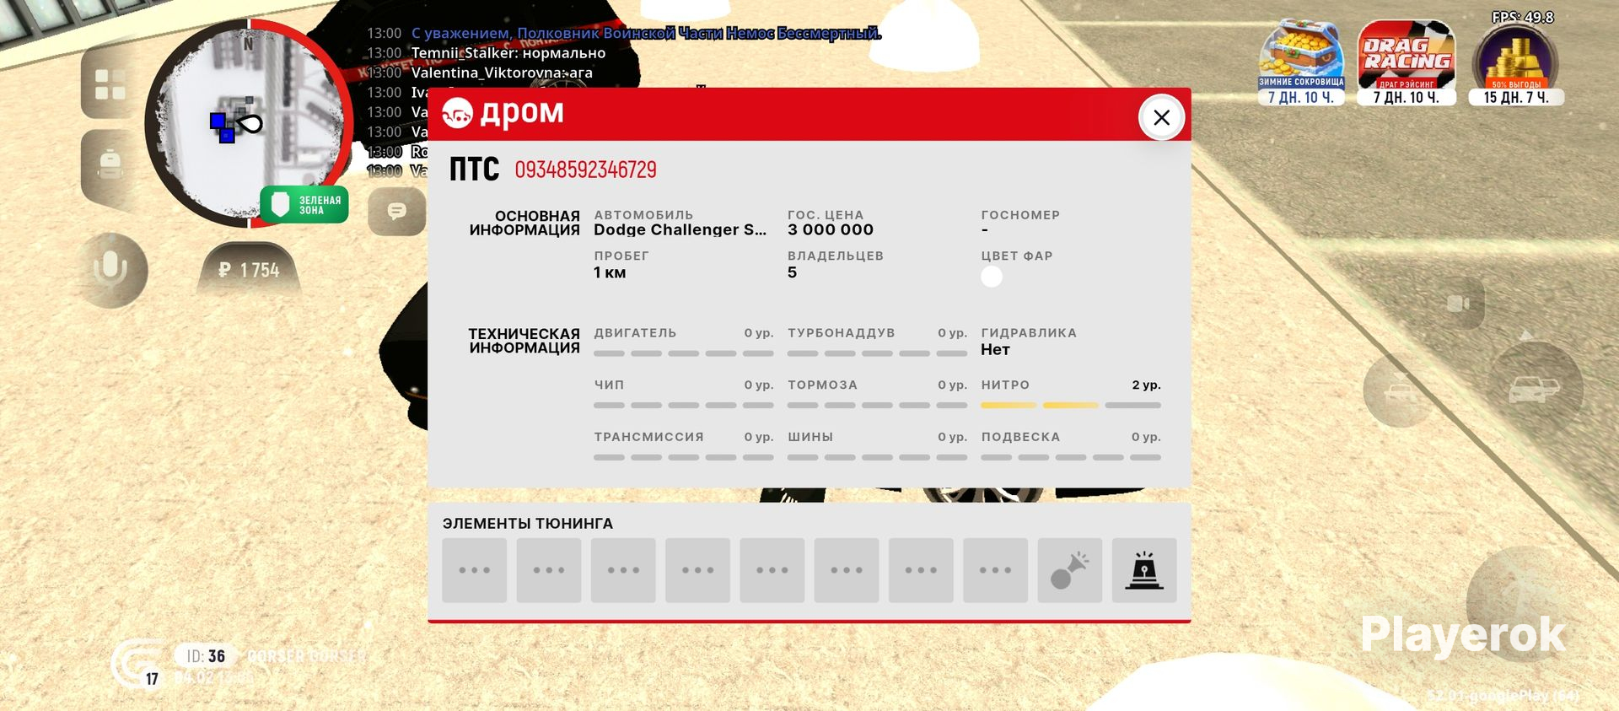The height and width of the screenshot is (711, 1619).
Task: Click the Турбонаддув level bar
Action: coord(878,353)
